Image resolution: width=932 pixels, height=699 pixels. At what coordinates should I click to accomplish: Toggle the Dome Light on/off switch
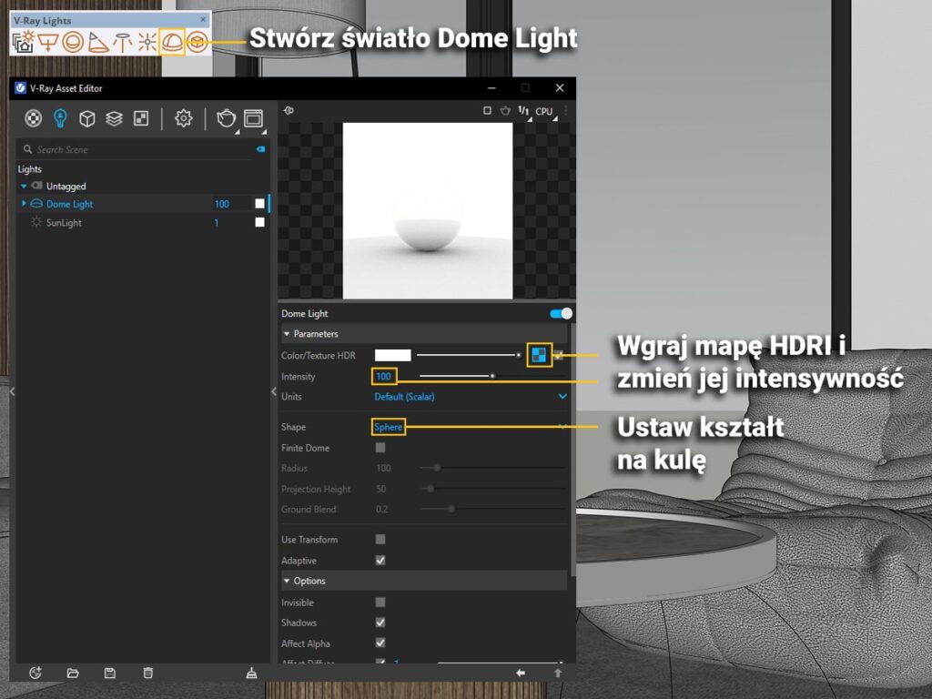(561, 313)
